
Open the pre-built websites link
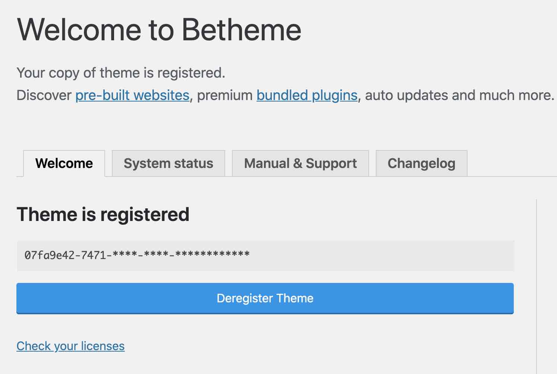click(132, 96)
